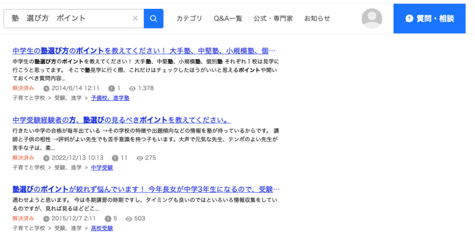Clear the search field with the X
The height and width of the screenshot is (240, 475).
[135, 18]
